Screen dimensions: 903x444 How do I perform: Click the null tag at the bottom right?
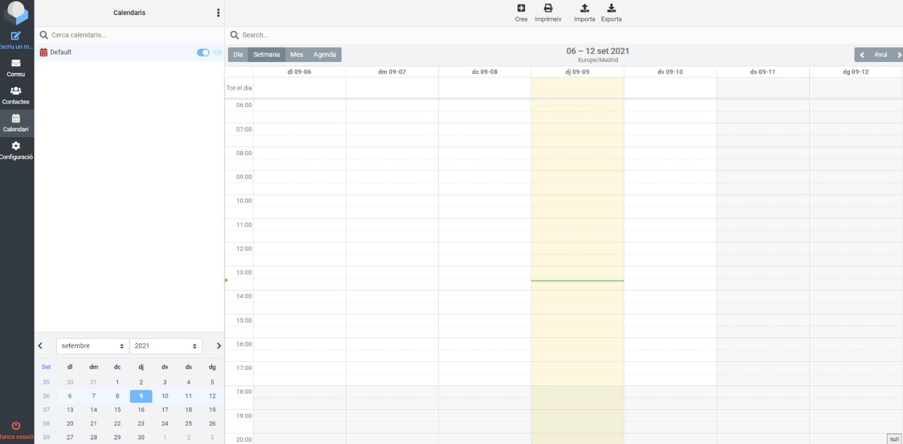point(894,439)
